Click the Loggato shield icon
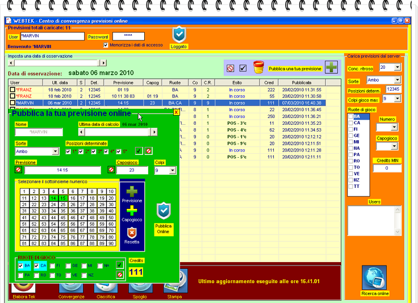 coord(179,35)
